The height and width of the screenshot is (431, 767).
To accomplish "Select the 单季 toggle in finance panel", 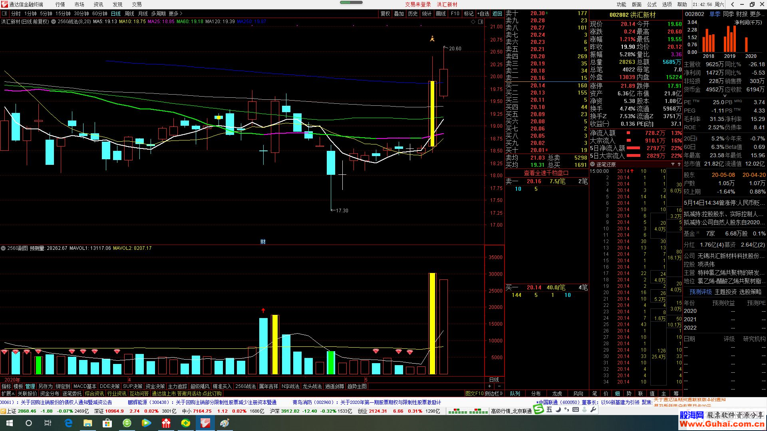I will click(715, 14).
